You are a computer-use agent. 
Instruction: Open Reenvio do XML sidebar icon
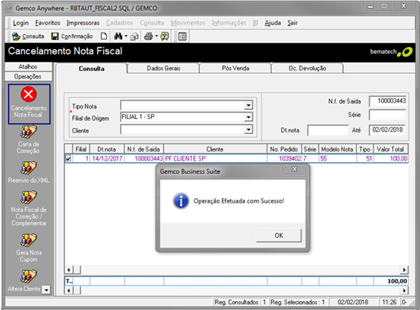(x=28, y=168)
